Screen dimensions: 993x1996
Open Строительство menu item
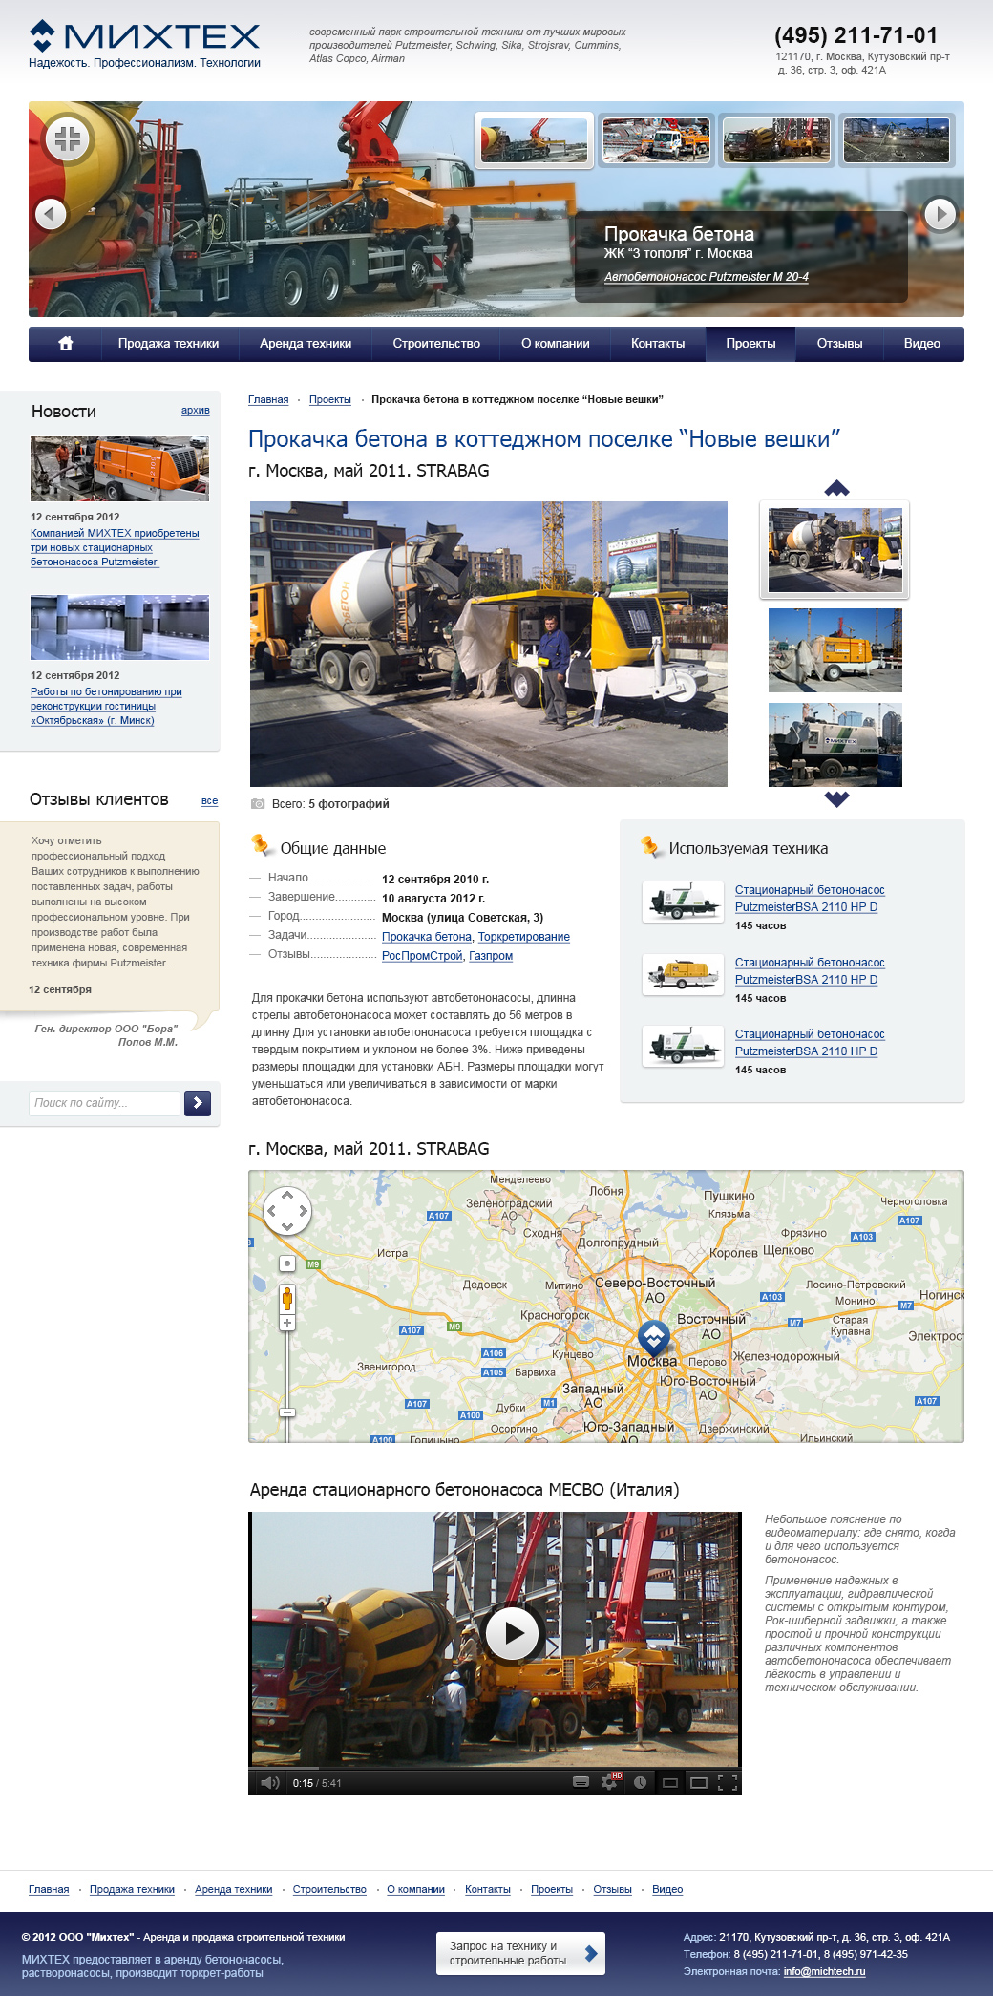(436, 344)
